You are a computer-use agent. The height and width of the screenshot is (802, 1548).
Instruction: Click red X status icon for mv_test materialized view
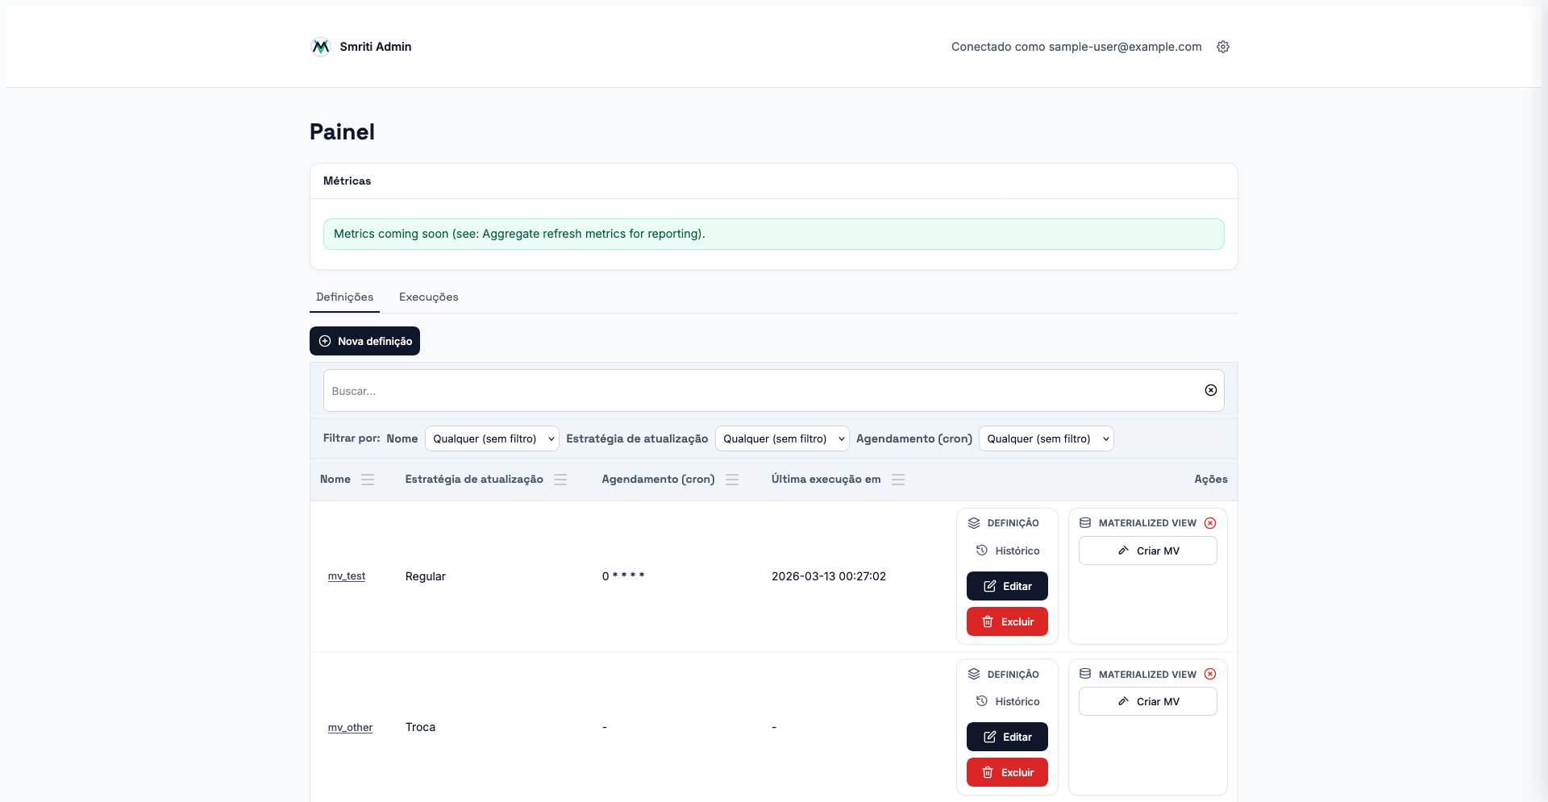point(1210,523)
